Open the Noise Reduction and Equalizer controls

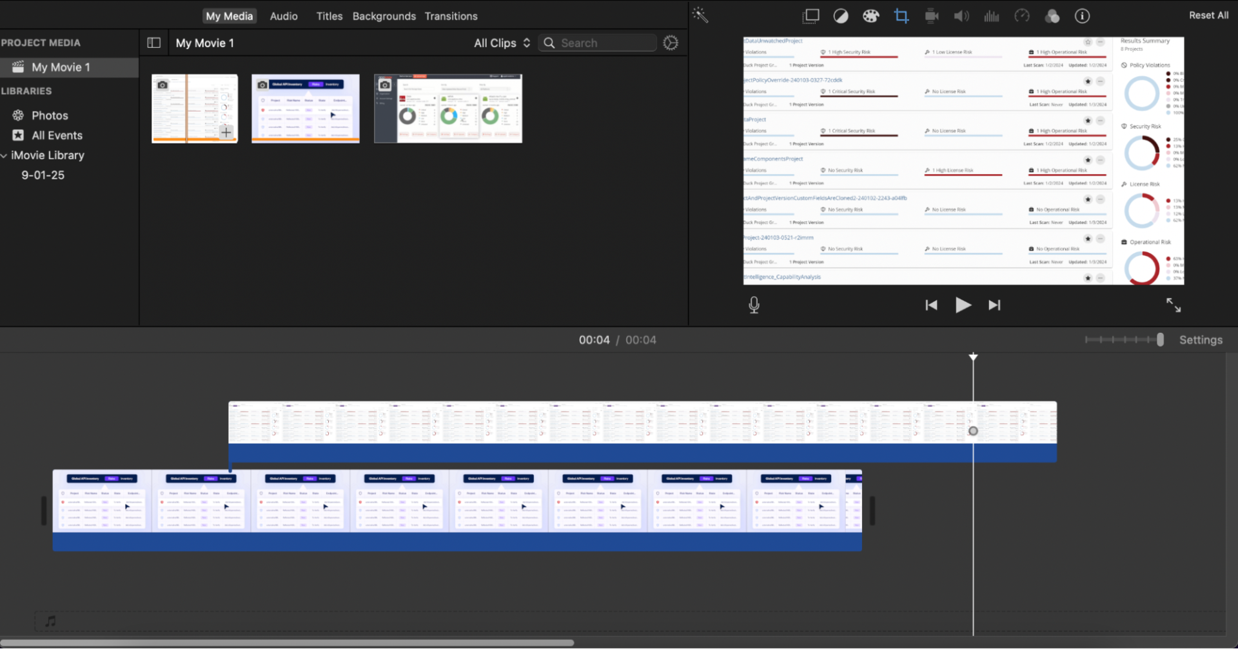(x=992, y=15)
